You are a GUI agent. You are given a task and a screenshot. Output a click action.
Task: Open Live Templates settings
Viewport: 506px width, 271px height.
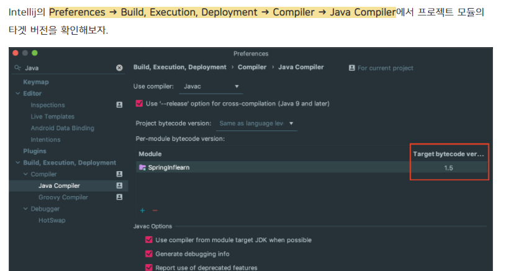point(53,117)
